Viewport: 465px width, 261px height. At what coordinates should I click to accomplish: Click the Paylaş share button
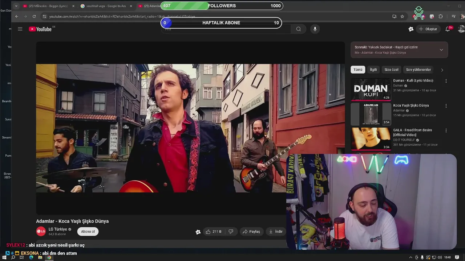(x=251, y=232)
